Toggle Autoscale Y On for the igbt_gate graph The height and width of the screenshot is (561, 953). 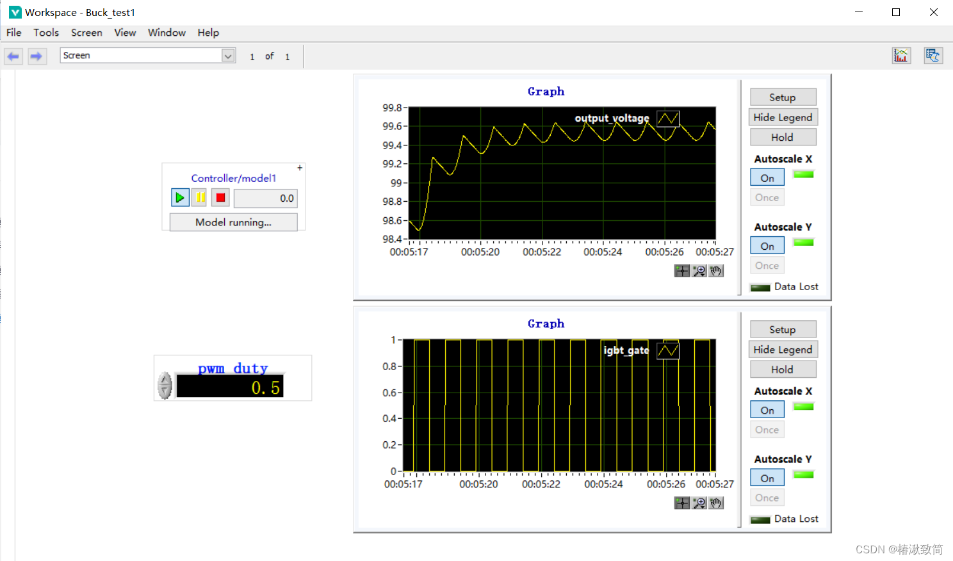point(767,477)
